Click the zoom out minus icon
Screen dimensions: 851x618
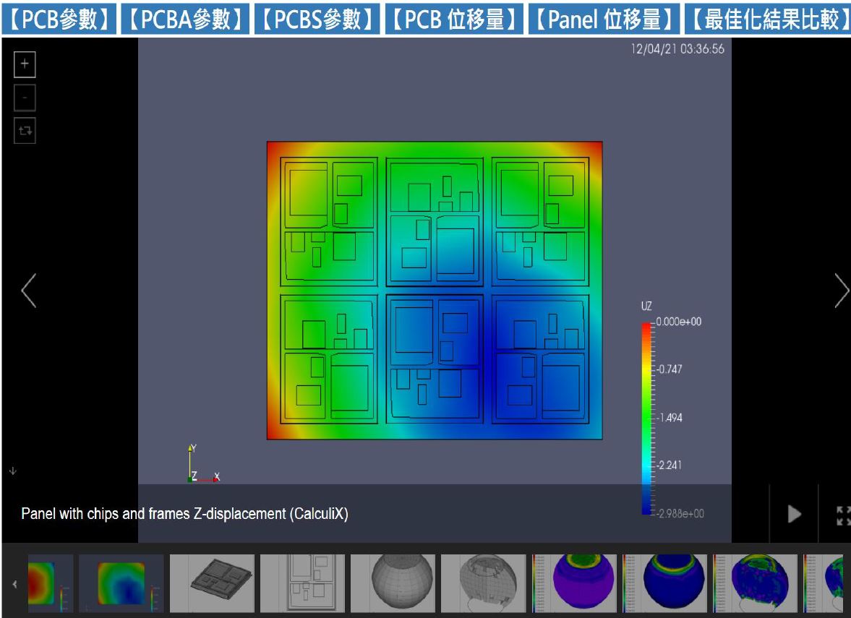25,97
